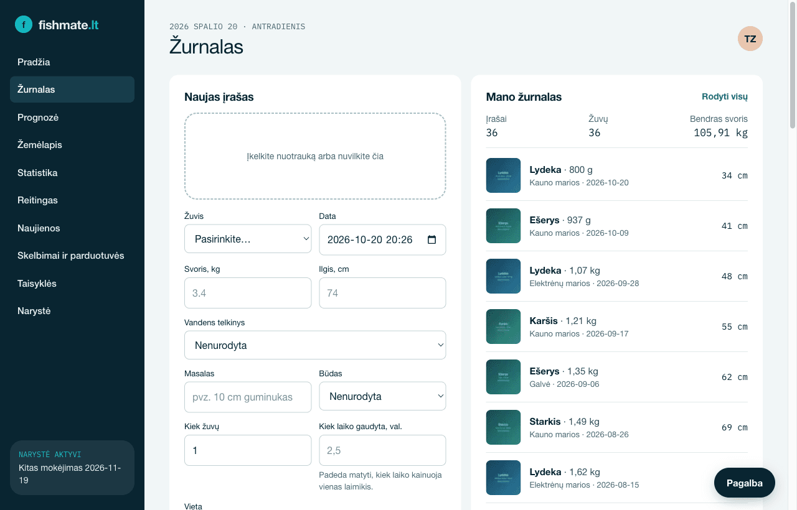Click the Data date-time field
This screenshot has width=797, height=510.
click(382, 240)
